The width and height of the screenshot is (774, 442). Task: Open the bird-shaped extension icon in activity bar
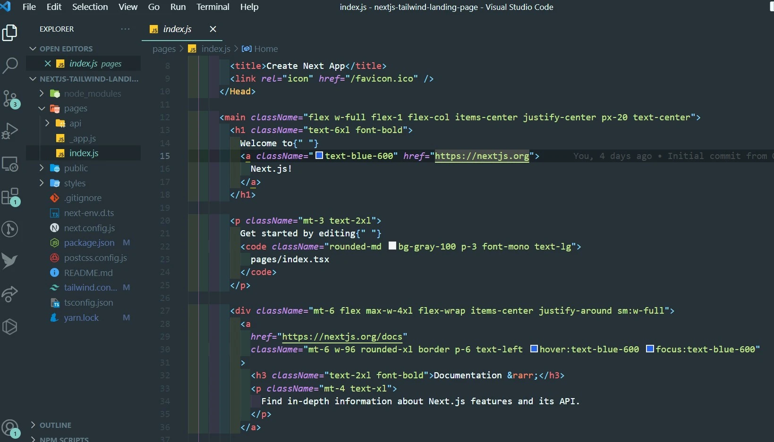pos(10,261)
